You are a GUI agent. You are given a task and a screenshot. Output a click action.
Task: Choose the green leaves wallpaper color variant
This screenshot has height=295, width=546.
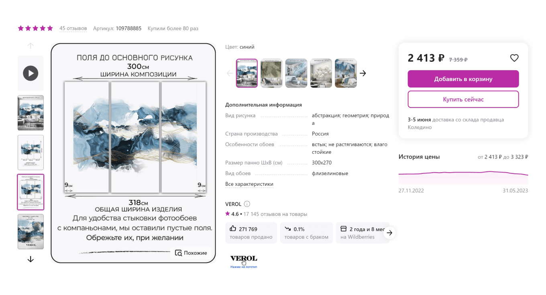[x=271, y=73]
